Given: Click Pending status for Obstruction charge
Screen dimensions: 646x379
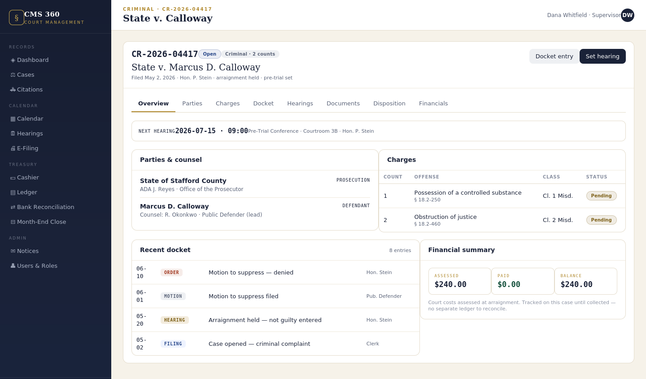Looking at the screenshot, I should pos(601,220).
